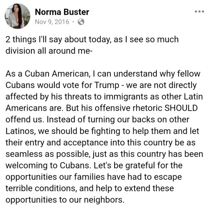This screenshot has height=210, width=209.
Task: Click the line starting "Latinos, we should be fighting"
Action: [x=102, y=131]
